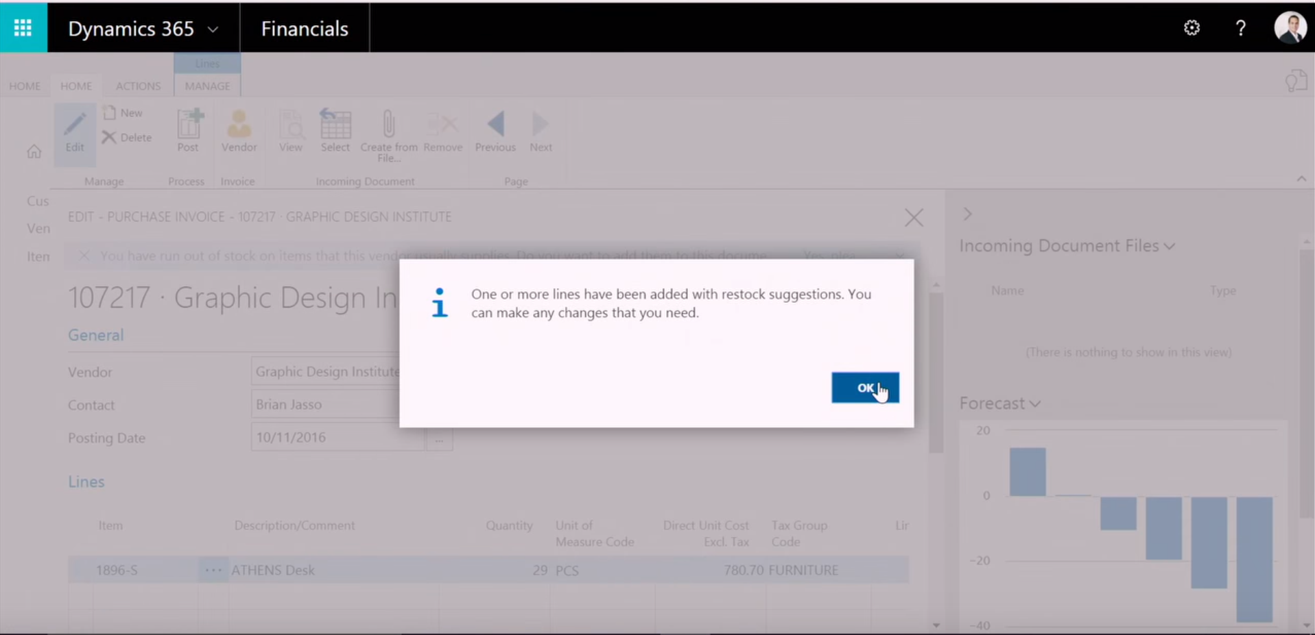Click Remove incoming document icon
Image resolution: width=1315 pixels, height=635 pixels.
[443, 131]
